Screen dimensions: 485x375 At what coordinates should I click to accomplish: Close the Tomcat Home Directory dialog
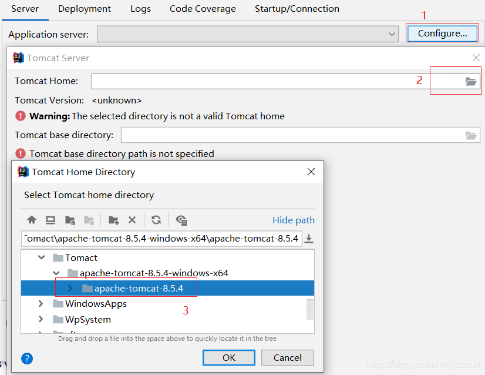[311, 172]
